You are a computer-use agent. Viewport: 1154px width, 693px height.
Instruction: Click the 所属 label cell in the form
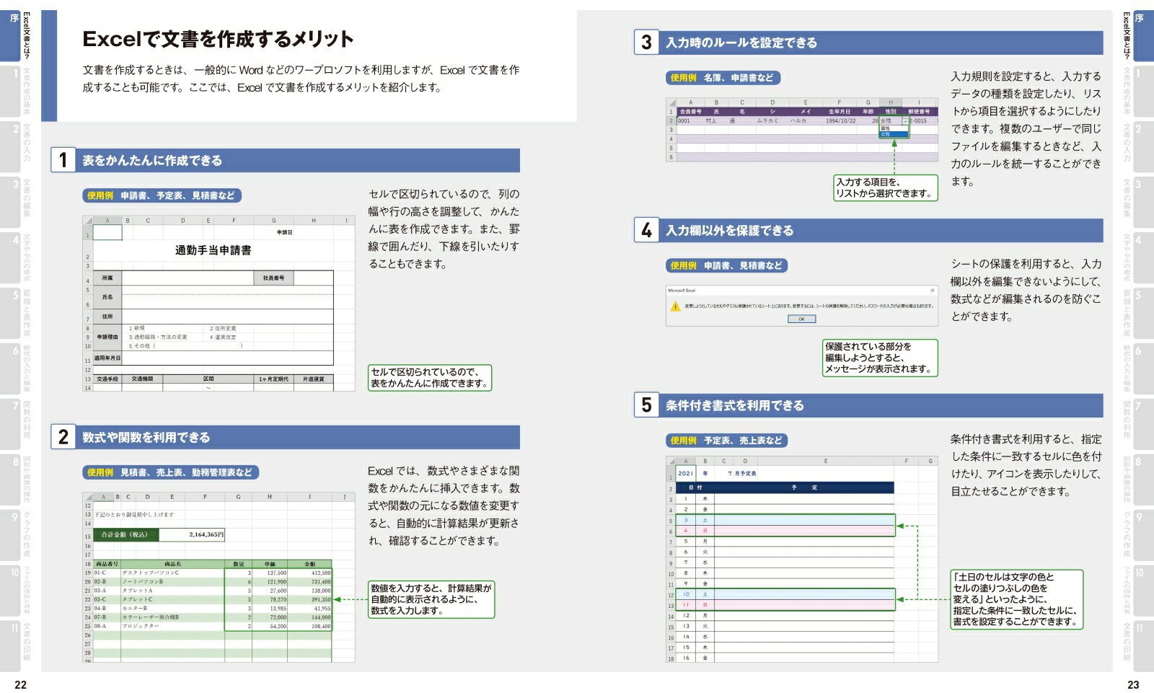[x=107, y=278]
